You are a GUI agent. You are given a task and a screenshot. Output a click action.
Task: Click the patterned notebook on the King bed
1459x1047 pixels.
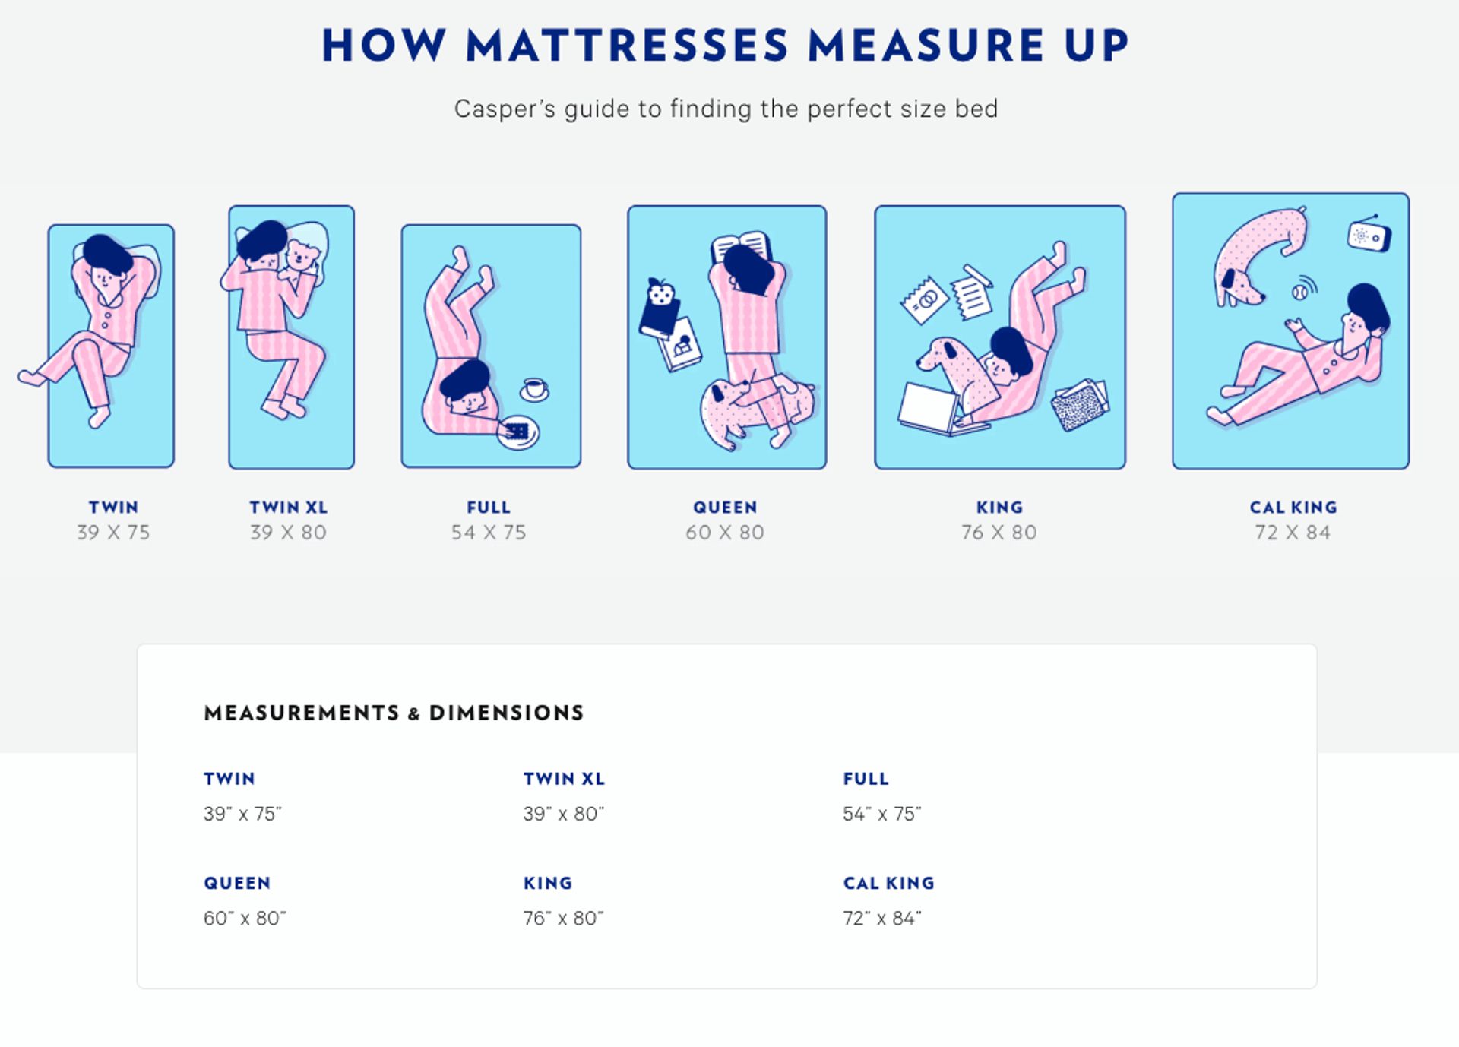click(x=1080, y=404)
